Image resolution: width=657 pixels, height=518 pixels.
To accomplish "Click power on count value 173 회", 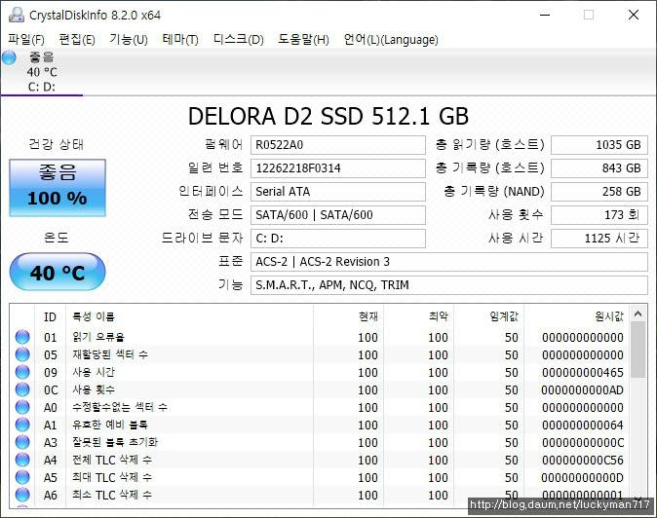I will [599, 215].
